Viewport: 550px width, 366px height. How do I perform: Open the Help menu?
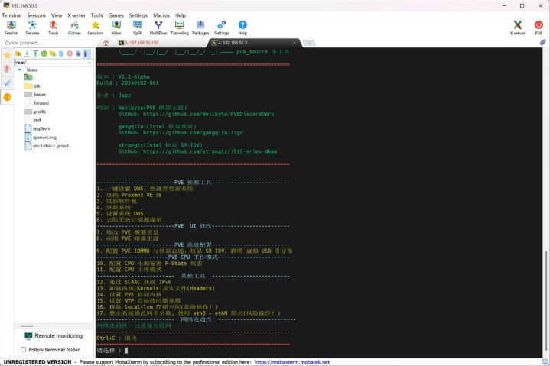point(181,15)
